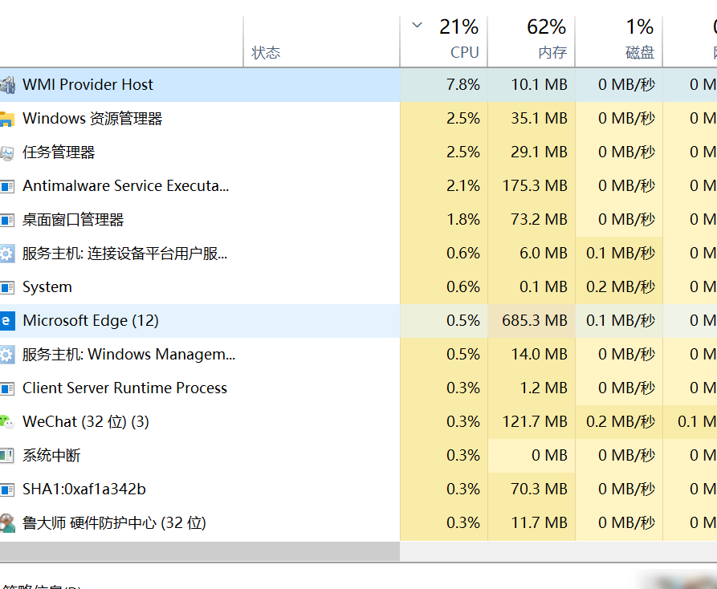Click the 任务管理器 process icon
Image resolution: width=717 pixels, height=589 pixels.
point(7,152)
